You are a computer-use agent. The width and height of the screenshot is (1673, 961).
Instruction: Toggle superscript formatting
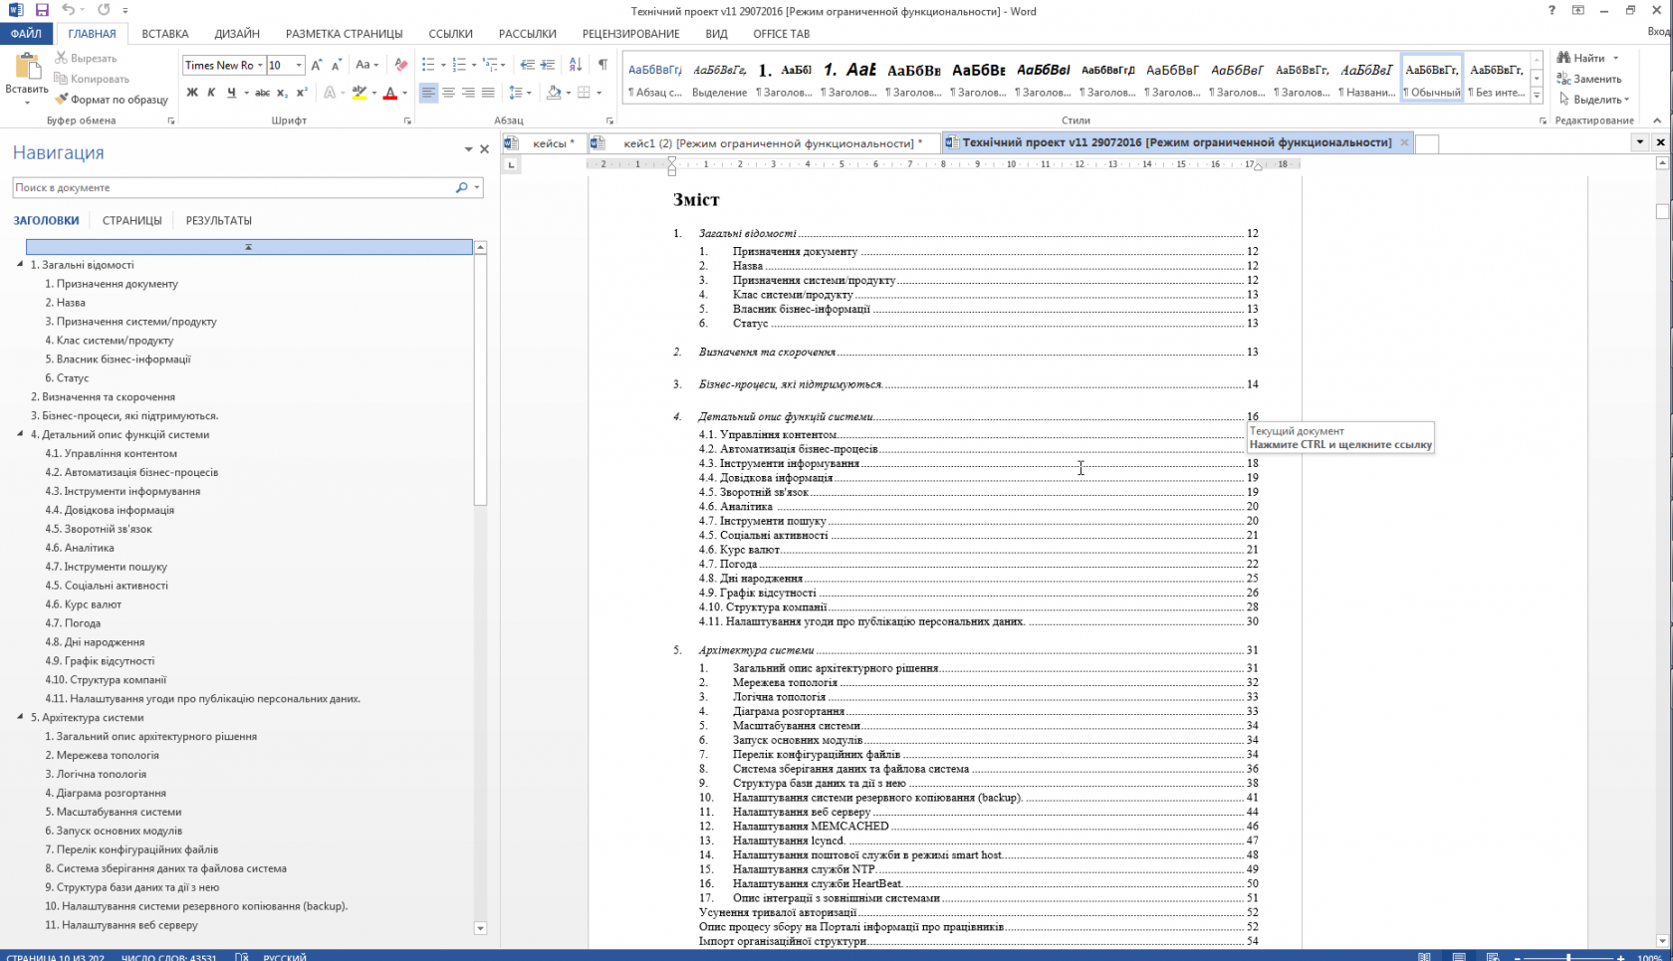302,93
